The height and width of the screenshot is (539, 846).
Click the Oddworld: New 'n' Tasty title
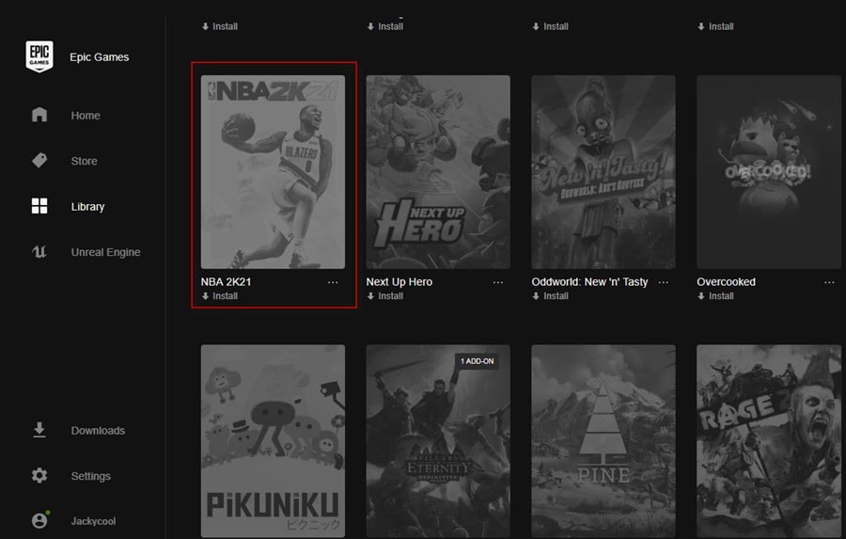pyautogui.click(x=589, y=282)
